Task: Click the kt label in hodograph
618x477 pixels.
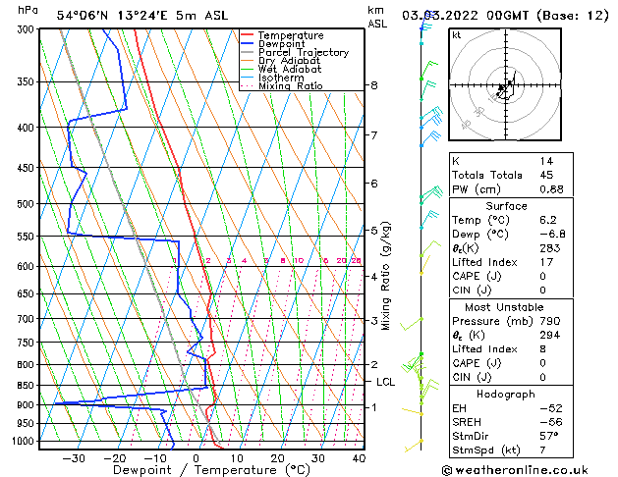Action: pyautogui.click(x=457, y=35)
